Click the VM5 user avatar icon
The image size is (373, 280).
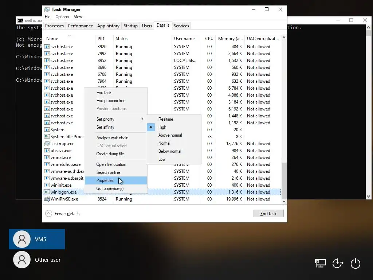[22, 239]
